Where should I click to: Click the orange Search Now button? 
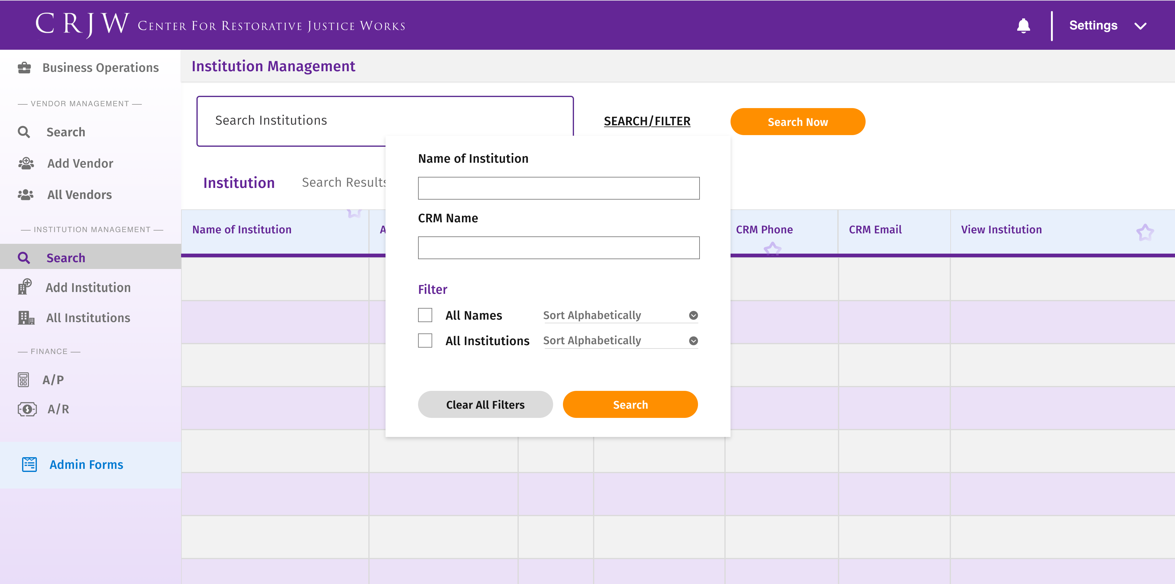click(797, 122)
